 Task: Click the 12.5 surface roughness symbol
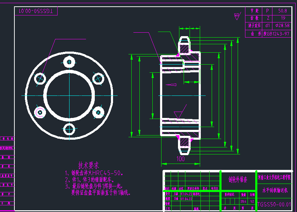[237, 16]
